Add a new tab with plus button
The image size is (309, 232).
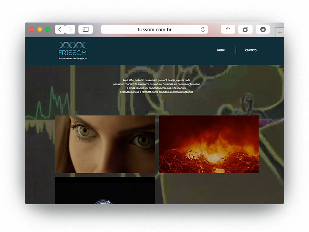click(280, 32)
